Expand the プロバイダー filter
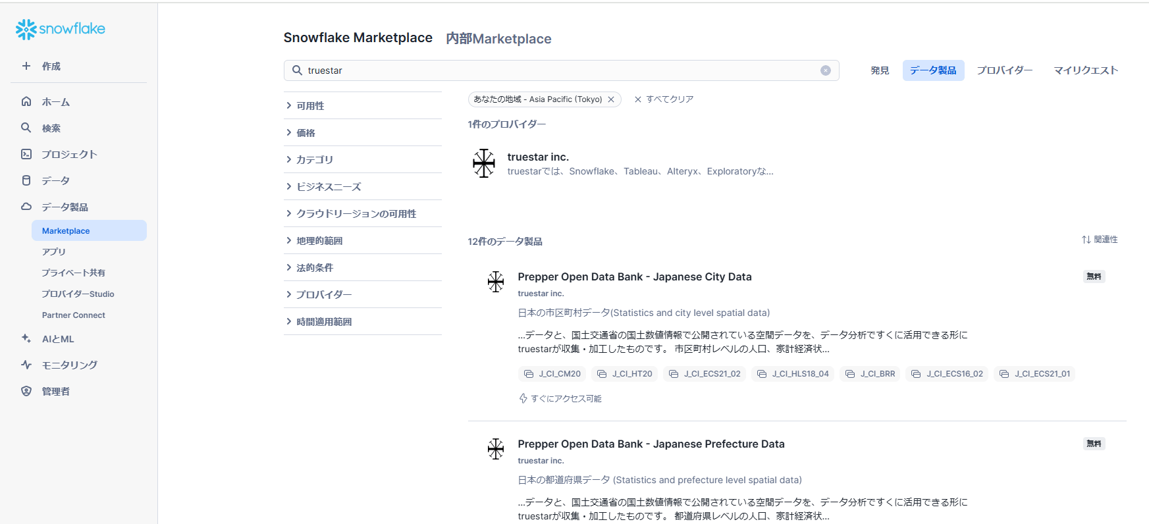1149x524 pixels. [x=363, y=294]
